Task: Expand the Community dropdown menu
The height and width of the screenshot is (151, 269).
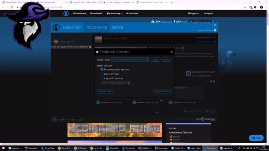Action: [x=114, y=13]
